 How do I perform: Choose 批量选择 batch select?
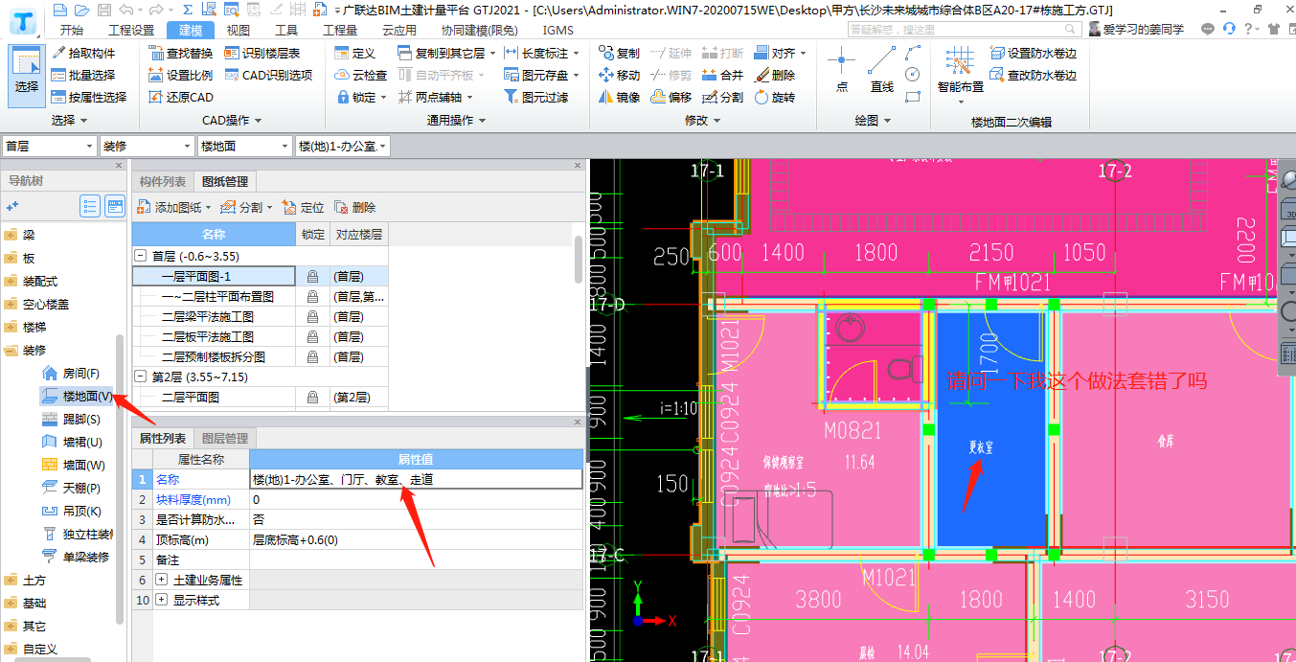(83, 75)
